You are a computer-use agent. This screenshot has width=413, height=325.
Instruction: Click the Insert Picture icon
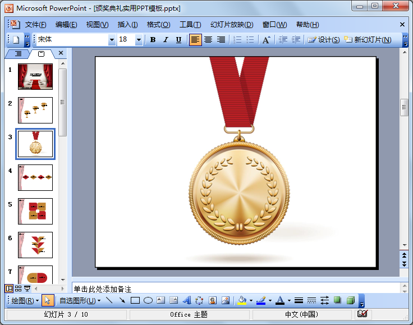pos(226,300)
